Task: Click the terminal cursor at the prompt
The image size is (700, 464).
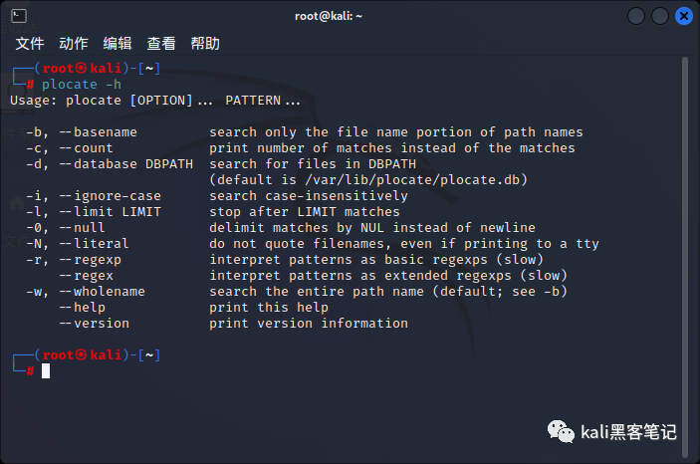Action: [x=46, y=370]
